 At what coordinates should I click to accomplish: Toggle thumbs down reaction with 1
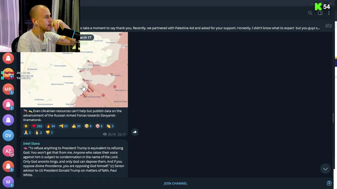49,133
